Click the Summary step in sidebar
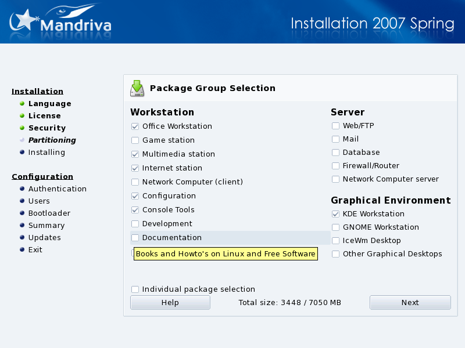465x348 pixels. [x=46, y=226]
